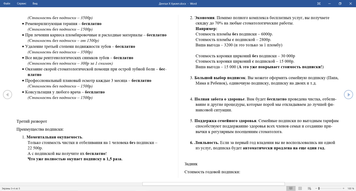356x191 pixels.
Task: Click (Стоимость без подписки – 300р за 1 снимок)
Action: [x=70, y=63]
